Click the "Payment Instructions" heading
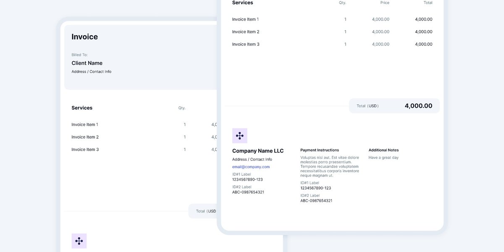Image resolution: width=504 pixels, height=252 pixels. pos(320,150)
